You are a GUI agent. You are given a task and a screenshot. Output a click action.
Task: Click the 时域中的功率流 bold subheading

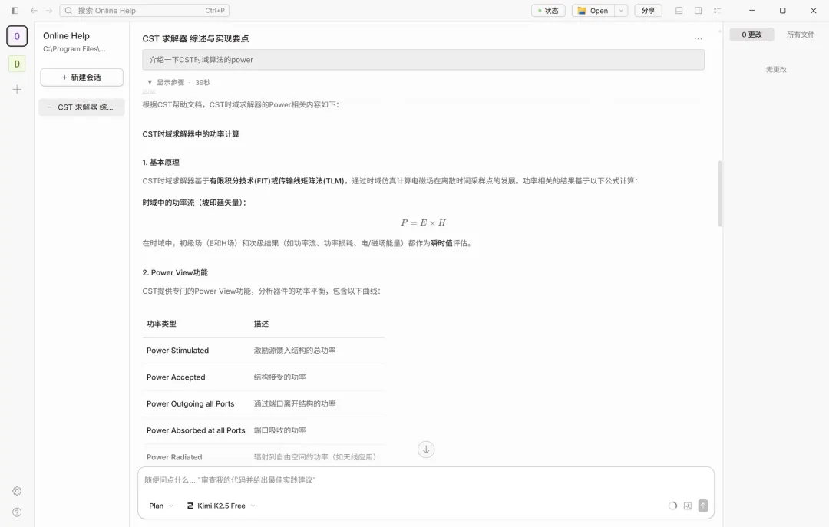(x=194, y=203)
